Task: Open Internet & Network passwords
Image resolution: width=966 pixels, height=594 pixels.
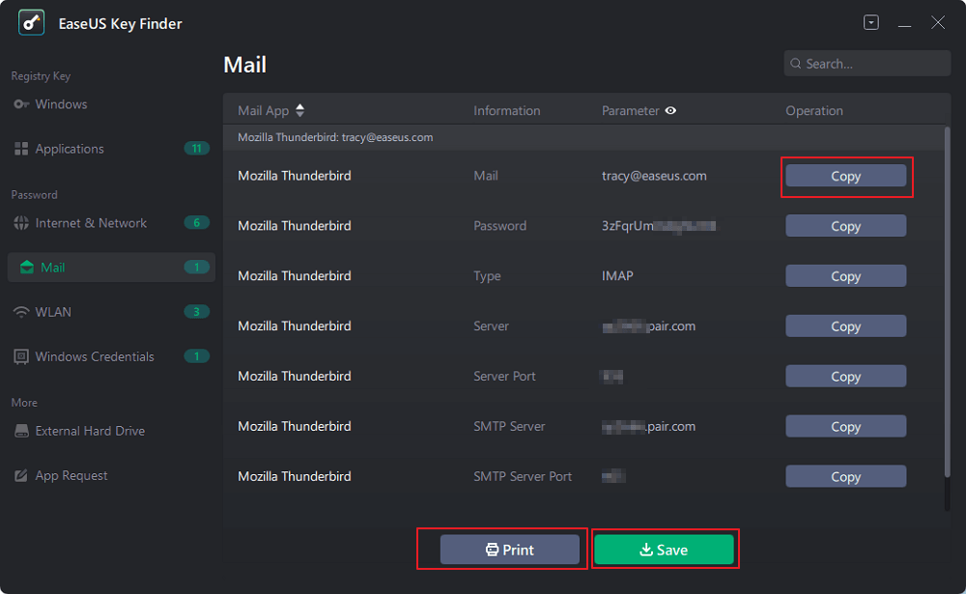Action: (111, 223)
